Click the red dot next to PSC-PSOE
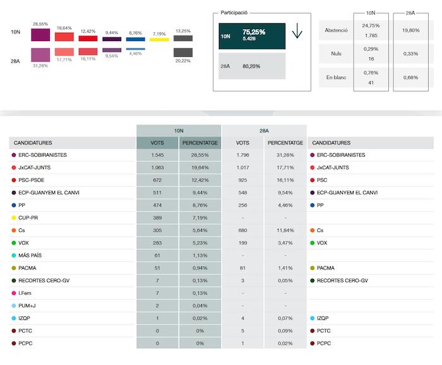 point(13,180)
